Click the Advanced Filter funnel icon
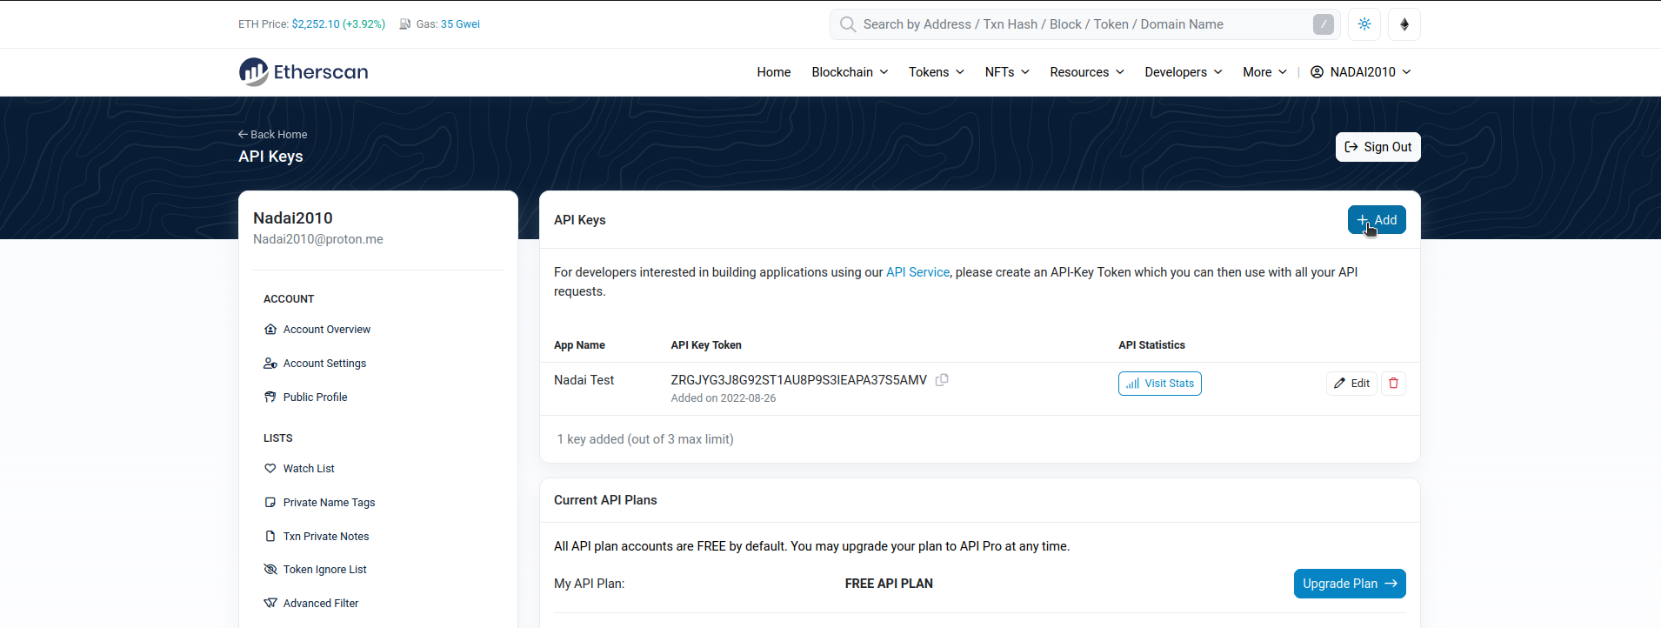The height and width of the screenshot is (628, 1661). pyautogui.click(x=270, y=604)
